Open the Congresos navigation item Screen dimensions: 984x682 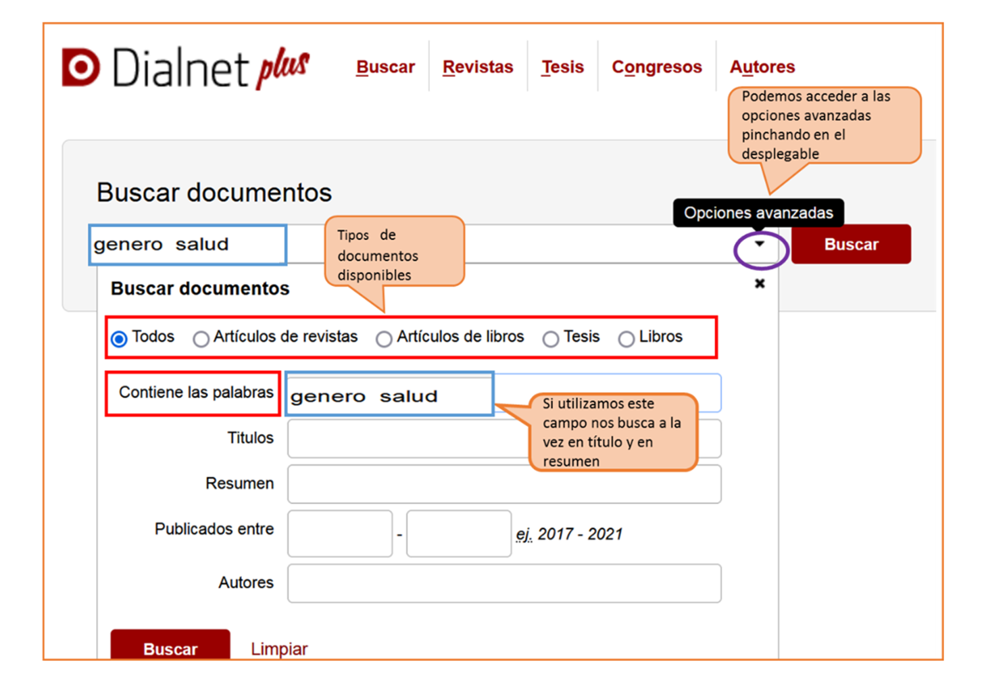[x=656, y=67]
